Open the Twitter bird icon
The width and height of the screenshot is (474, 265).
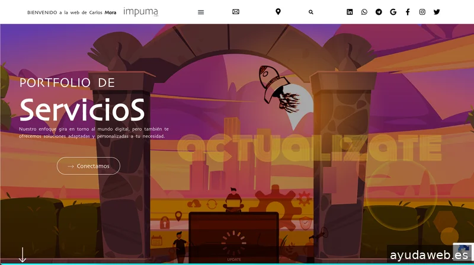[x=437, y=12]
